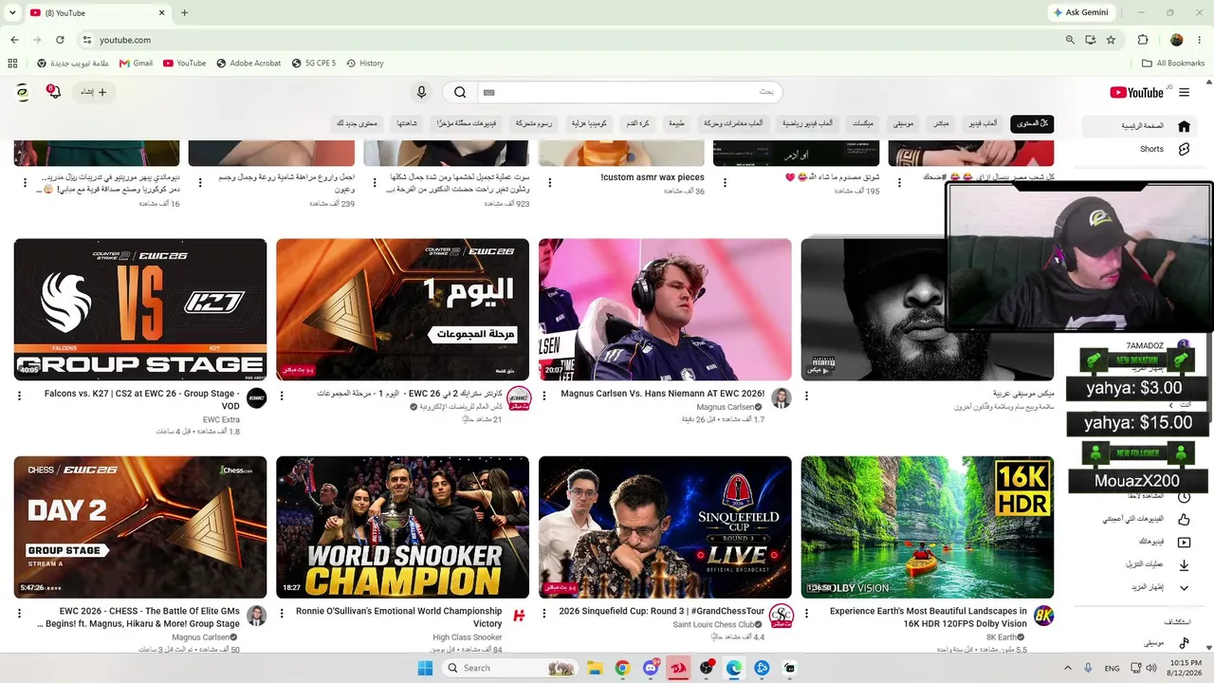Open the Adobe Acrobat bookmark

click(x=248, y=64)
